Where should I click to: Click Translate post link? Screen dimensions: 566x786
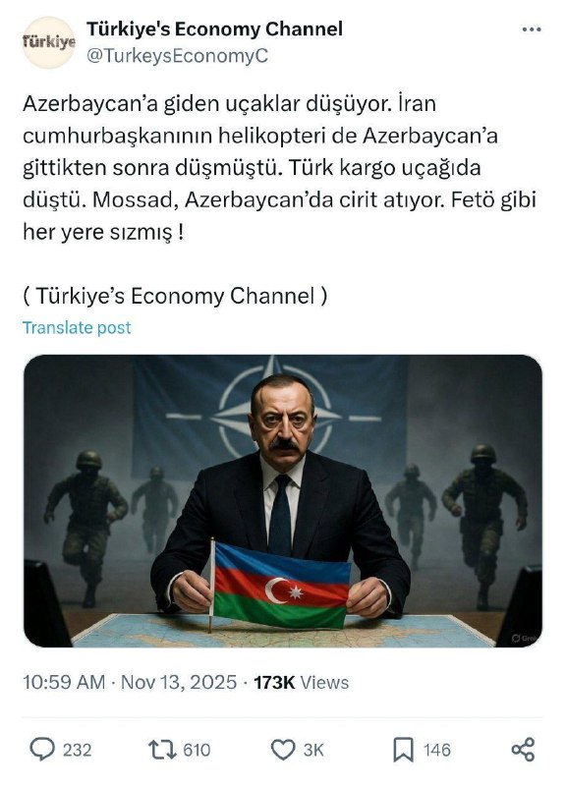(x=77, y=327)
